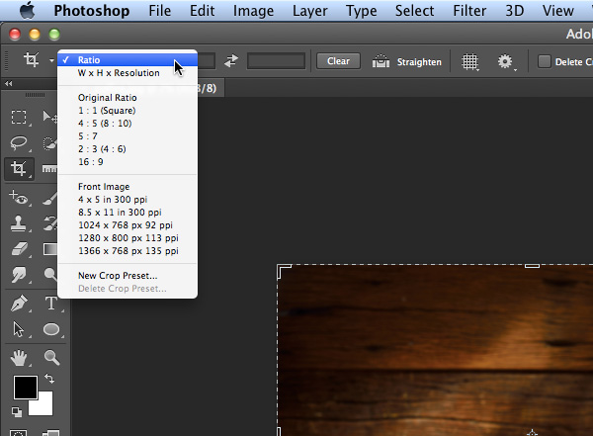Choose the 16 : 9 ratio preset
The height and width of the screenshot is (436, 593).
92,161
